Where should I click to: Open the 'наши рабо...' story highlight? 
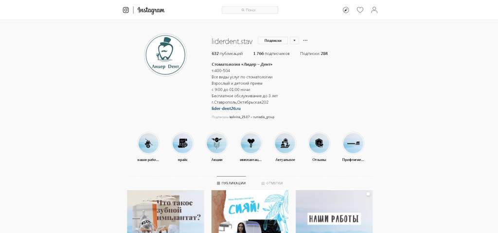click(x=148, y=143)
